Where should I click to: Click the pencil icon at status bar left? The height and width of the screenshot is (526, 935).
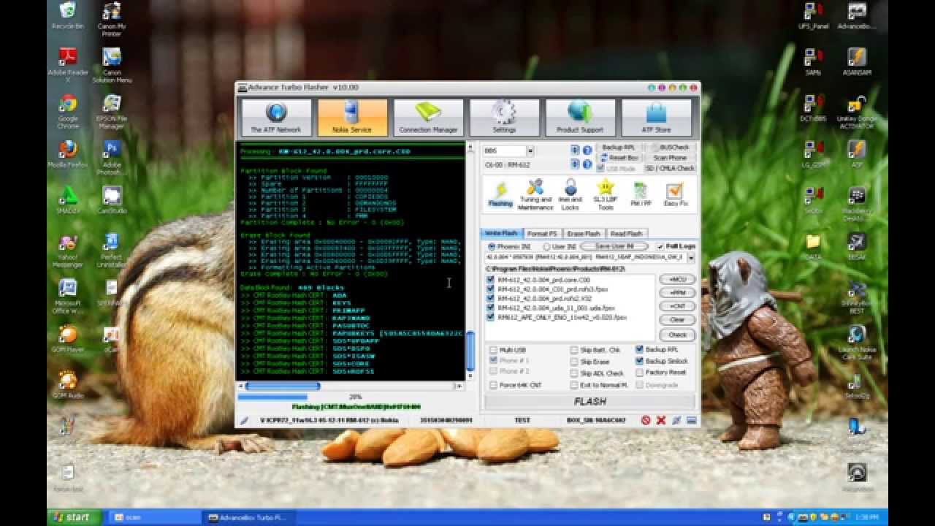(x=245, y=421)
